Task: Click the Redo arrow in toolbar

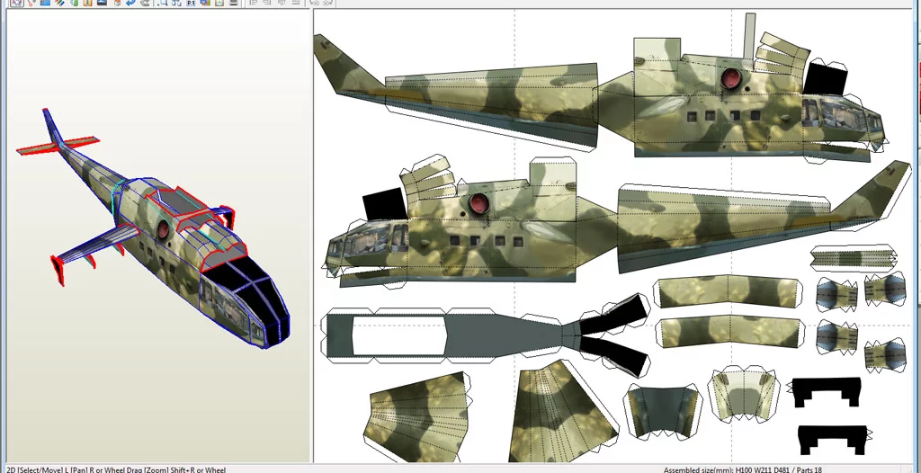Action: (x=144, y=3)
